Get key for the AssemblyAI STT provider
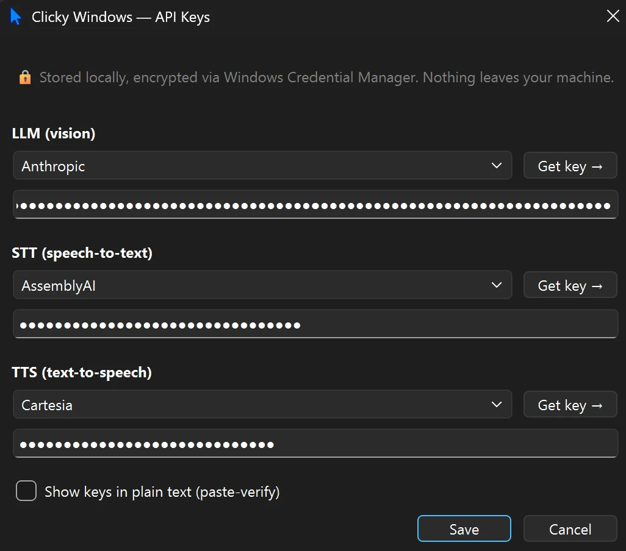The width and height of the screenshot is (626, 551). (x=570, y=285)
